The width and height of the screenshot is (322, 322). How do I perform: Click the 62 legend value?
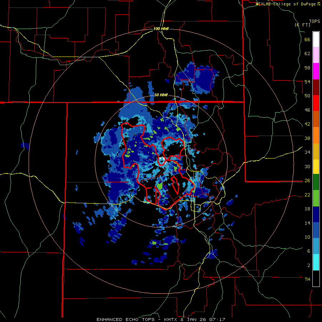tap(307, 54)
